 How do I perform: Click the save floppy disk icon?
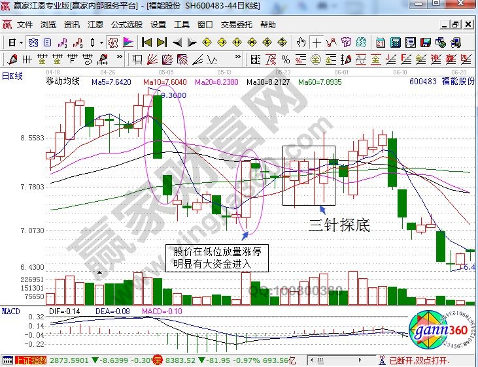pos(425,42)
